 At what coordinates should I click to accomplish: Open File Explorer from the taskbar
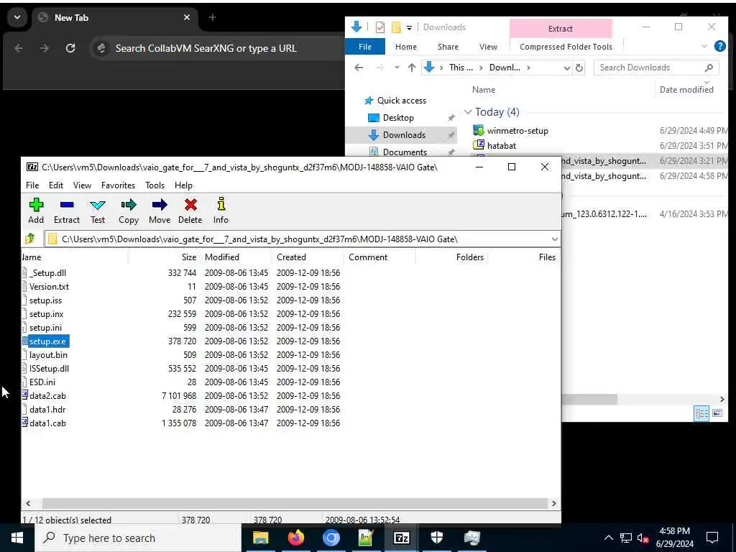(x=260, y=538)
